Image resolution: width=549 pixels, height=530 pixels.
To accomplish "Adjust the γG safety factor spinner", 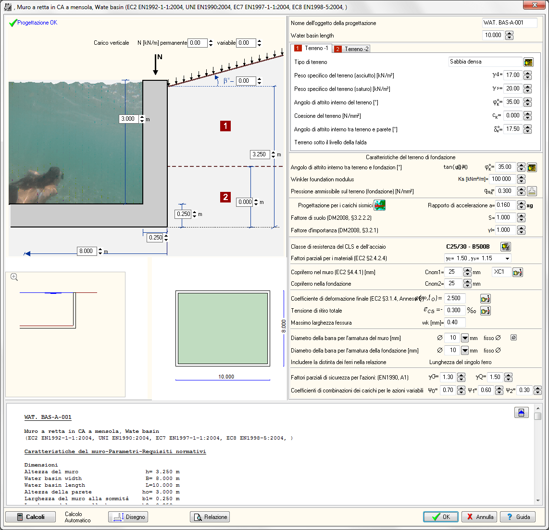I will click(x=462, y=377).
